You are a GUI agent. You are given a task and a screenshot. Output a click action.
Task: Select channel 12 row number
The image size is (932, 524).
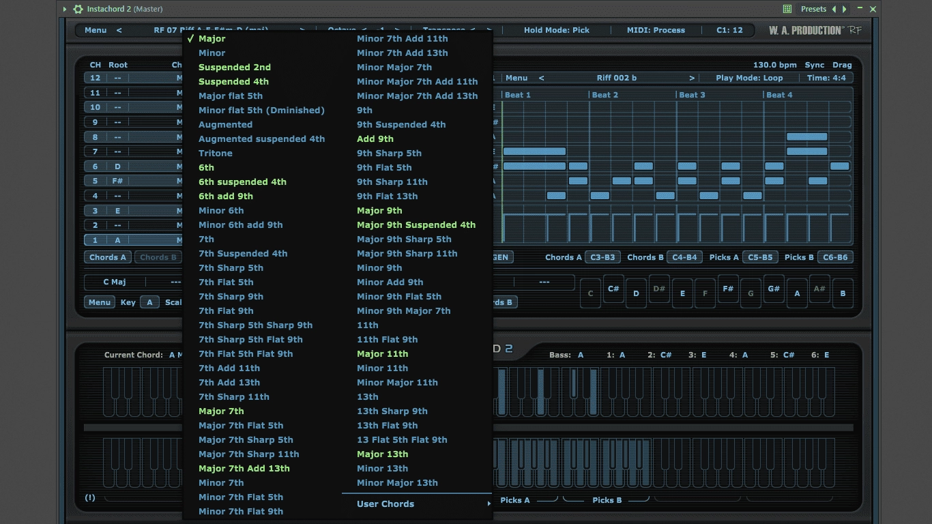[x=96, y=78]
